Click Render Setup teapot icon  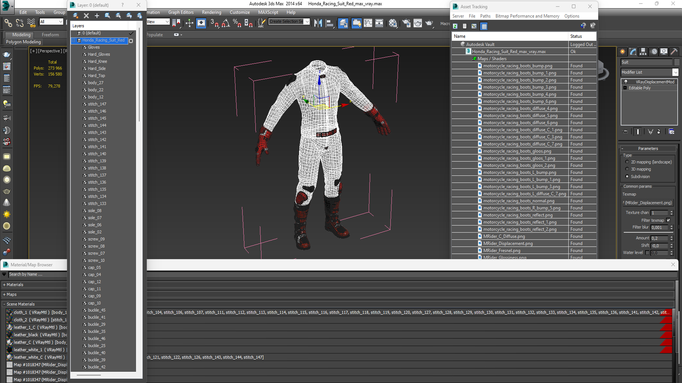click(406, 23)
